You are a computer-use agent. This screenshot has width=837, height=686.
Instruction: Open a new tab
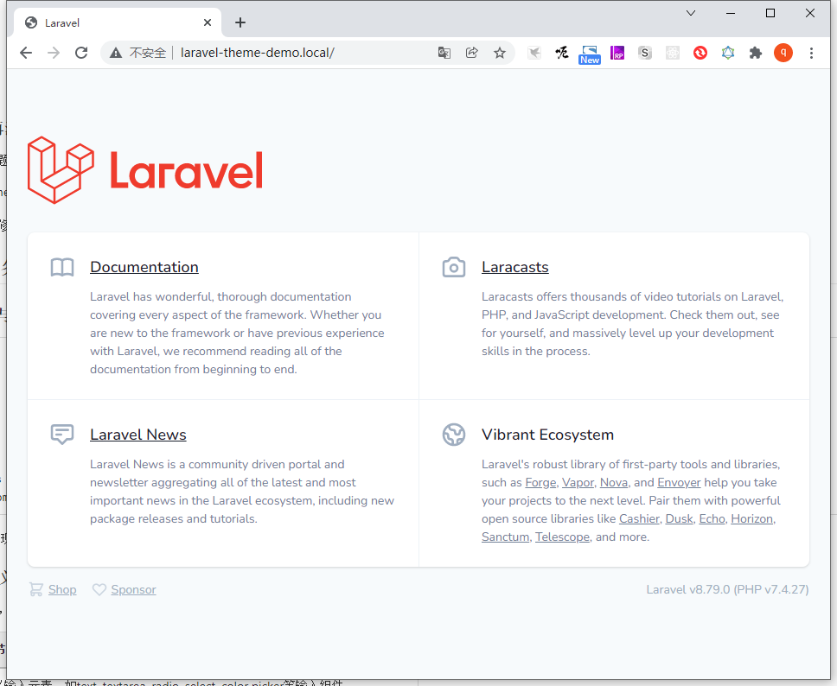[240, 23]
